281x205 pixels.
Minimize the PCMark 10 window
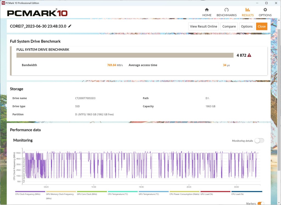257,3
